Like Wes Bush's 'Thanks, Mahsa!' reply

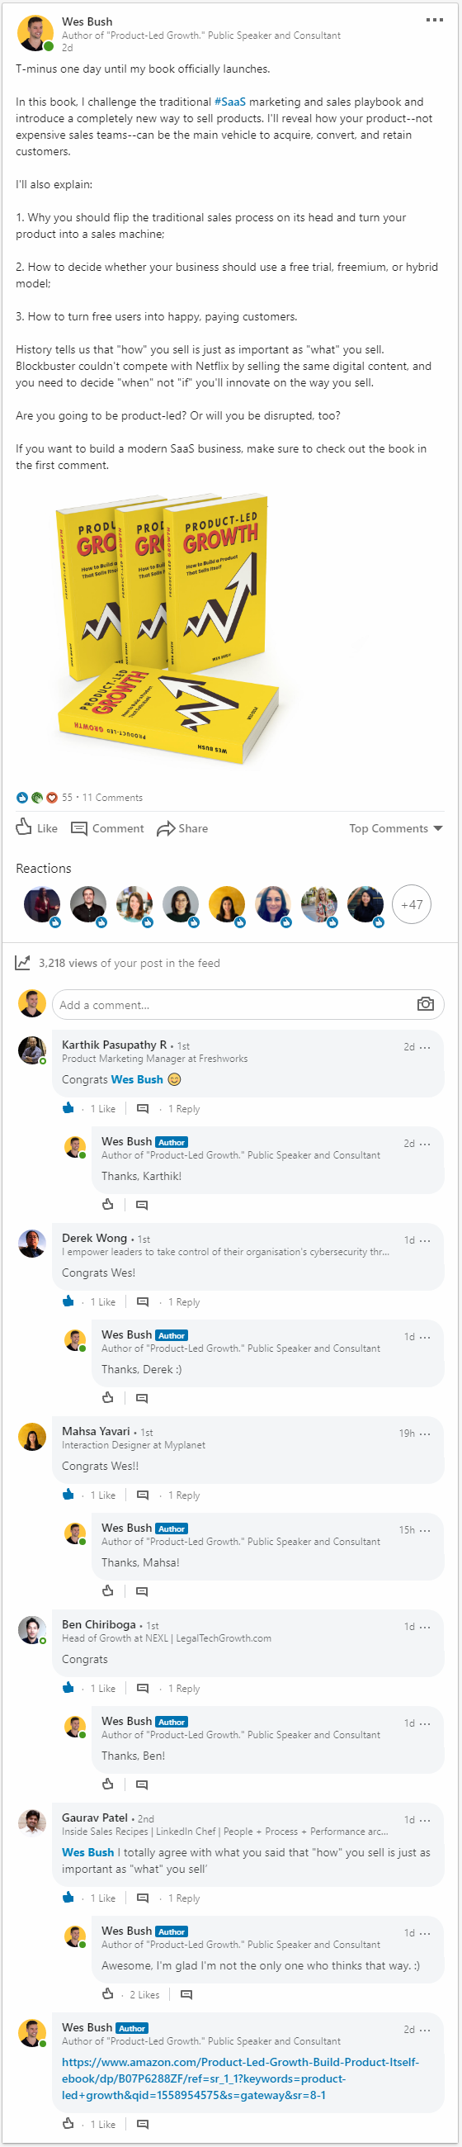tap(107, 1590)
